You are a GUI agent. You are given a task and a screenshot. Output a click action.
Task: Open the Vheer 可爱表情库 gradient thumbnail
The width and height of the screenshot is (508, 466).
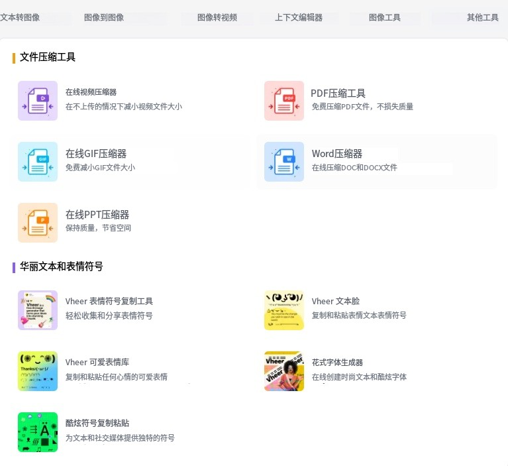click(x=38, y=371)
